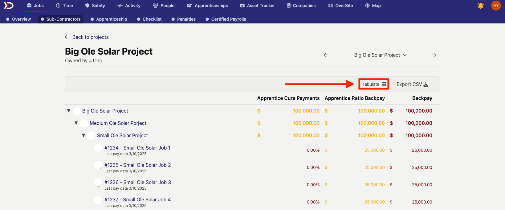Collapse the Big Ole Solar Project tree row

pos(69,111)
